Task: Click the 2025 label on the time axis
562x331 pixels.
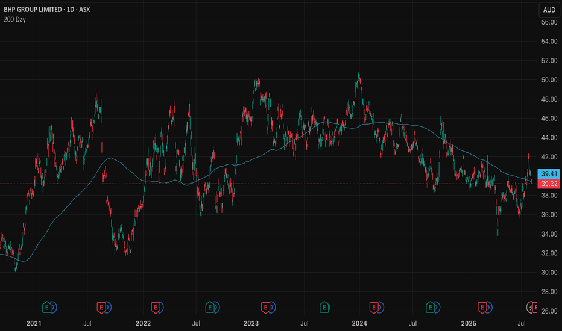Action: pyautogui.click(x=469, y=324)
